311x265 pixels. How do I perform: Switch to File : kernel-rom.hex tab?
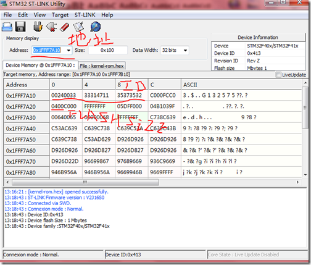click(102, 66)
